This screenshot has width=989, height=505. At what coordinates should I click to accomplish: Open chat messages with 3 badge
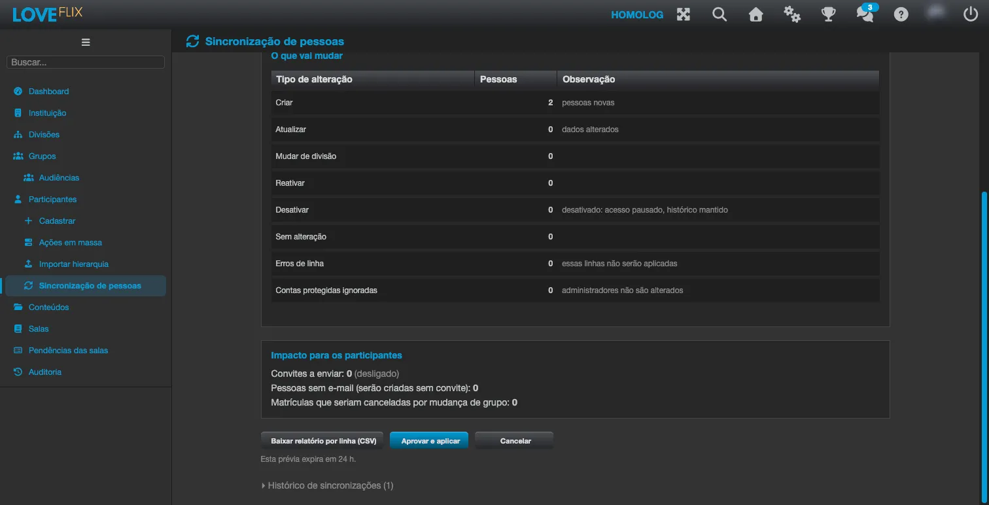click(865, 13)
